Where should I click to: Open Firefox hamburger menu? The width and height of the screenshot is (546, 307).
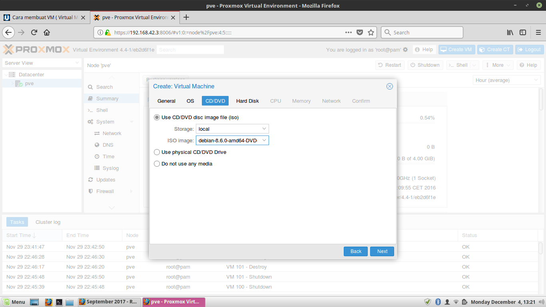538,32
